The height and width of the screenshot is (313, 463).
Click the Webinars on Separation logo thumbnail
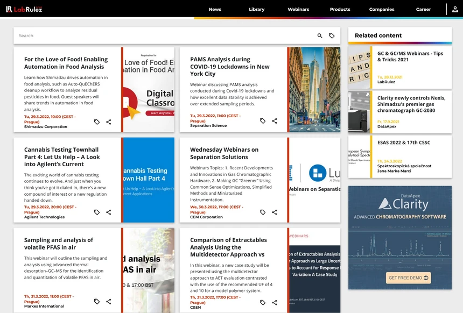(x=315, y=180)
